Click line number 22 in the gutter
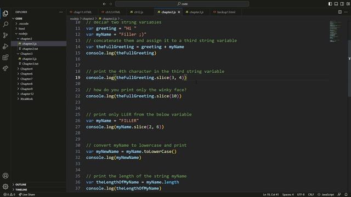 pos(77,96)
